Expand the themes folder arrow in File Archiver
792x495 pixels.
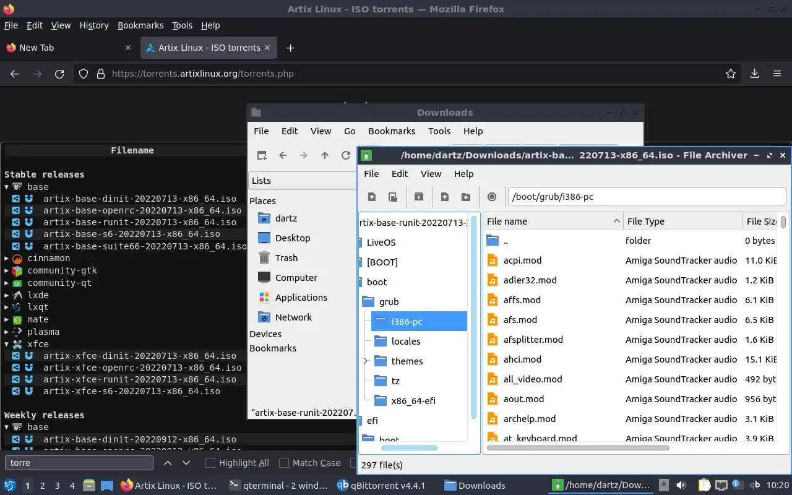tap(366, 361)
